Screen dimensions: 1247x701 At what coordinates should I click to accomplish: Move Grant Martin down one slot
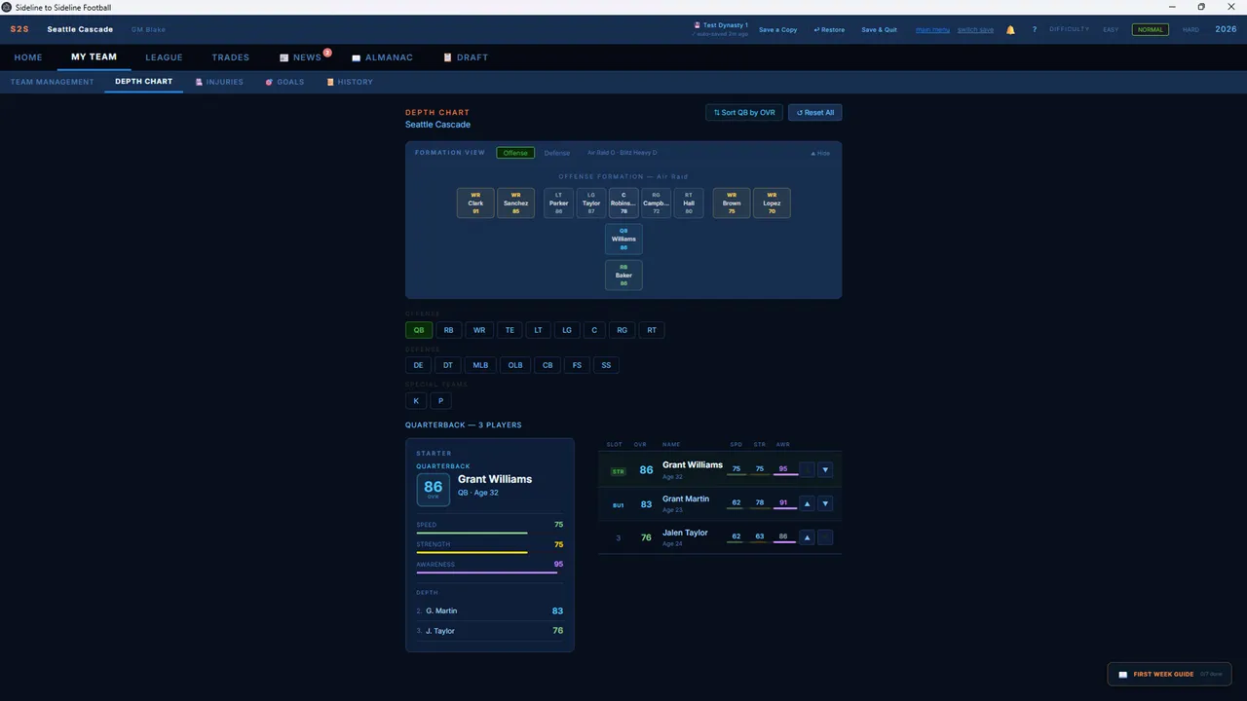point(825,503)
